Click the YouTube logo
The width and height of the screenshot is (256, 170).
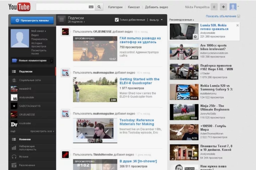pos(19,7)
